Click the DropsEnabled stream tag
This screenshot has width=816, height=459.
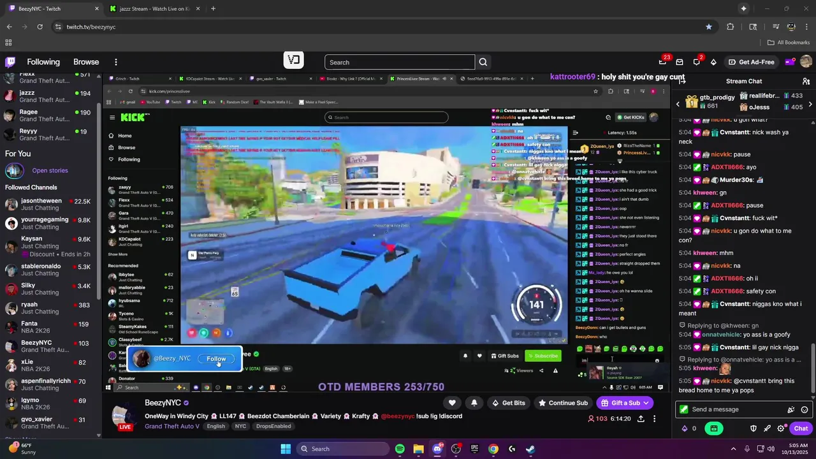(273, 426)
